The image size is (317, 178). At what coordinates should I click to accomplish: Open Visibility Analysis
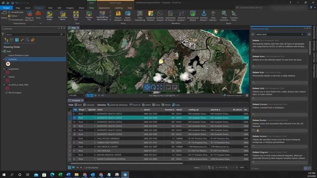point(160,16)
